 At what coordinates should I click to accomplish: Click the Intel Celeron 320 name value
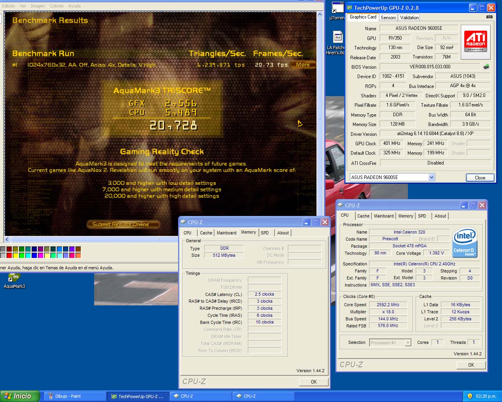[409, 232]
